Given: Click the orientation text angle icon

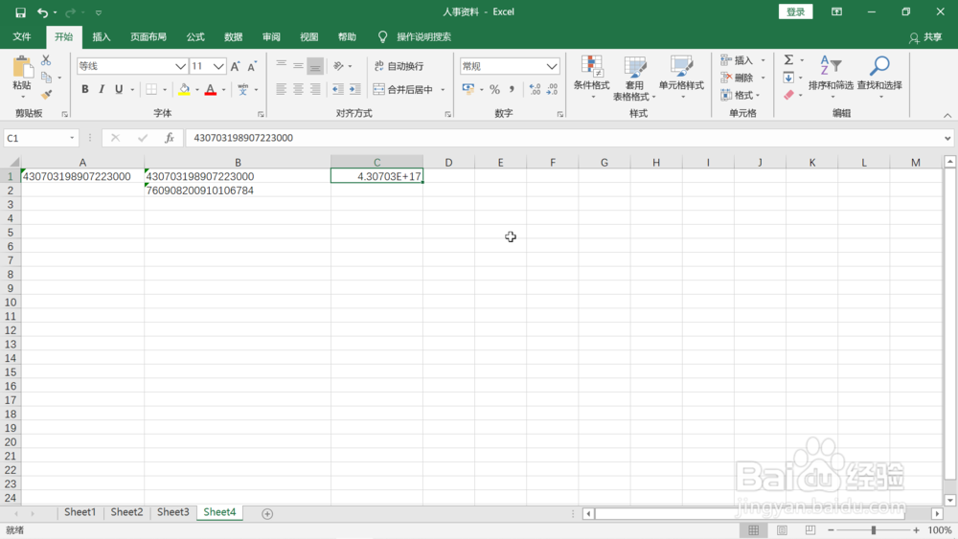Looking at the screenshot, I should 338,66.
